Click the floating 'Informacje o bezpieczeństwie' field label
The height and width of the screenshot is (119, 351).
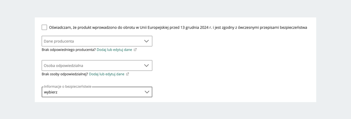(x=68, y=87)
